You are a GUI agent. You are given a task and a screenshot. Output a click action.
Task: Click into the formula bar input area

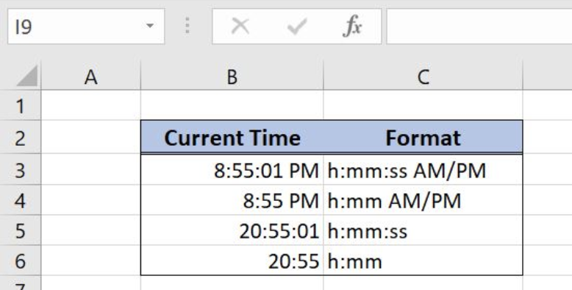(479, 26)
